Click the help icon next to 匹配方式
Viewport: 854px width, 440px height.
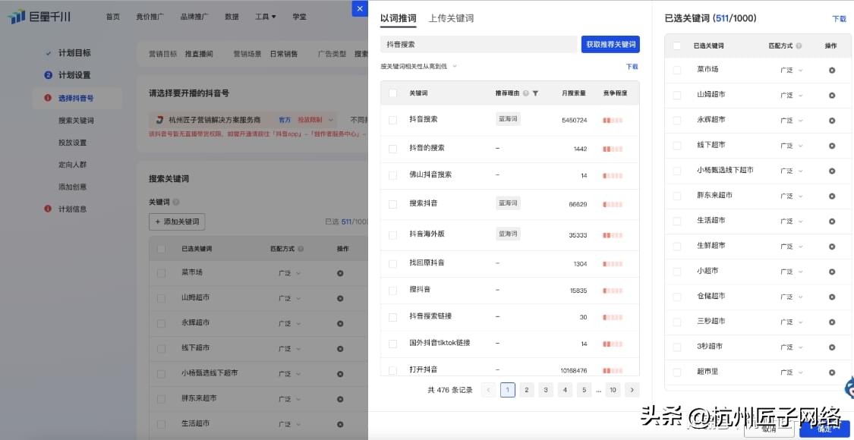[x=799, y=46]
